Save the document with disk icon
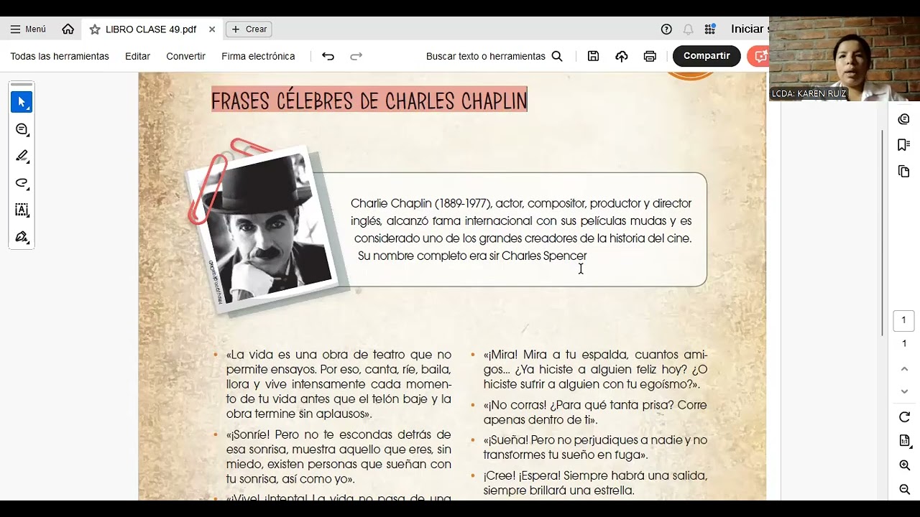 click(593, 56)
